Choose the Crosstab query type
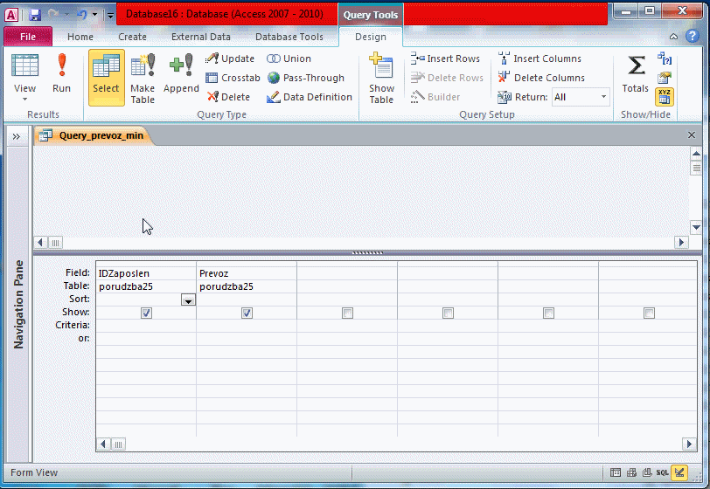710x489 pixels. coord(233,78)
